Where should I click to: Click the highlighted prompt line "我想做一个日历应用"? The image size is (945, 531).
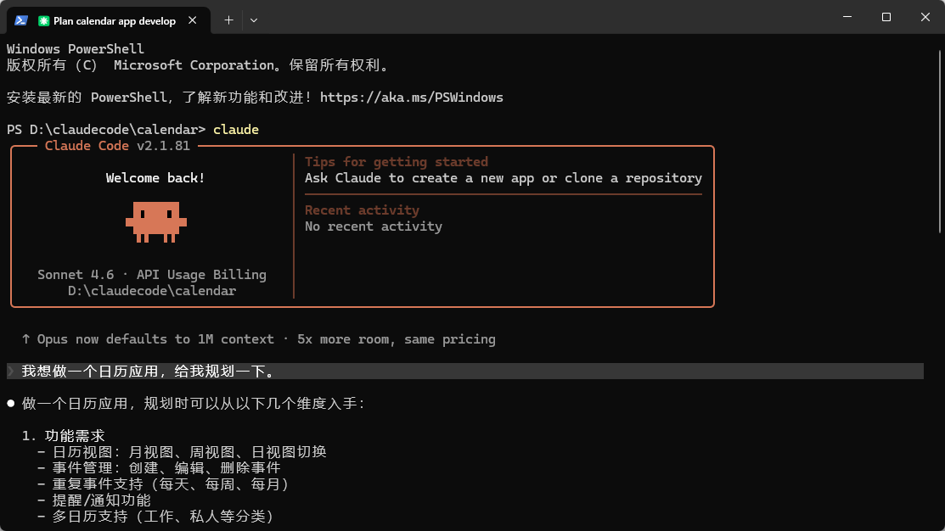pyautogui.click(x=147, y=372)
